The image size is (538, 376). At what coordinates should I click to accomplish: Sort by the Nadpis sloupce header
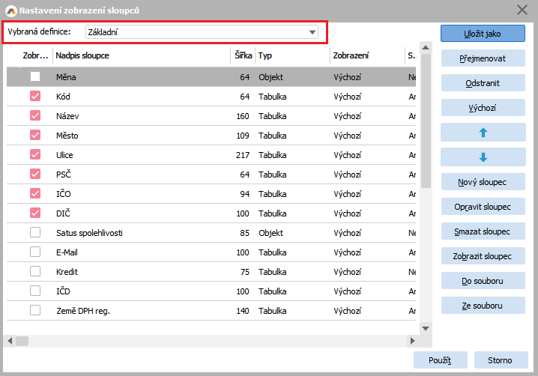tap(141, 55)
